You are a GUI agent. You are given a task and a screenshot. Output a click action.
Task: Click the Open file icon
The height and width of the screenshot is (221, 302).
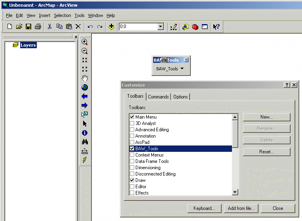19,26
